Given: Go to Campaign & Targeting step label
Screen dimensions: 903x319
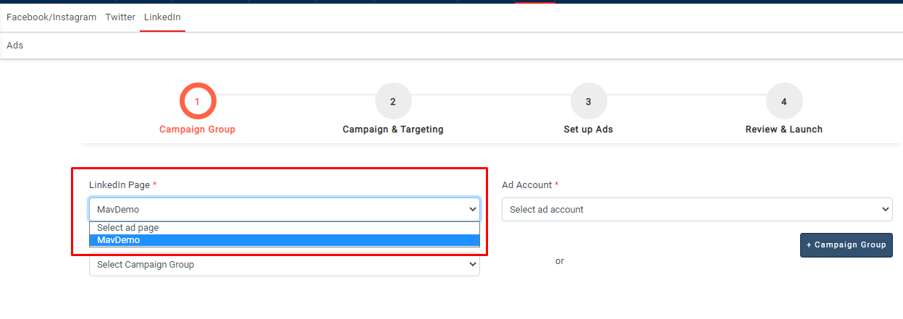Looking at the screenshot, I should pyautogui.click(x=392, y=129).
